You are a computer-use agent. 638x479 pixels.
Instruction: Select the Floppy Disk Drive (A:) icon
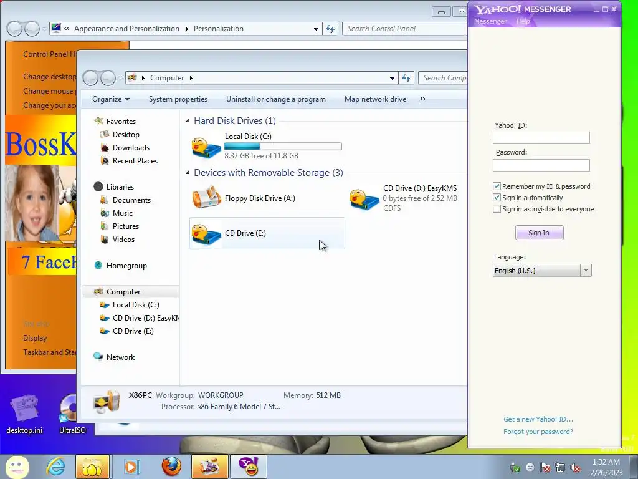click(206, 198)
